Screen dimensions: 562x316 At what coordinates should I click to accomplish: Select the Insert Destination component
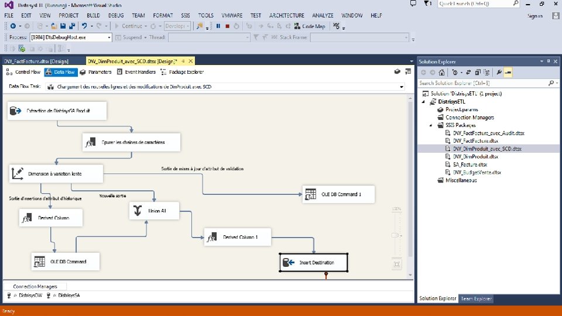tap(314, 263)
